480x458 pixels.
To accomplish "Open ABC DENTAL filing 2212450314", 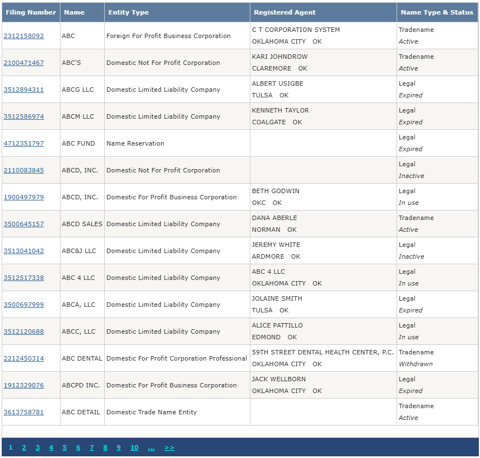I will click(24, 358).
